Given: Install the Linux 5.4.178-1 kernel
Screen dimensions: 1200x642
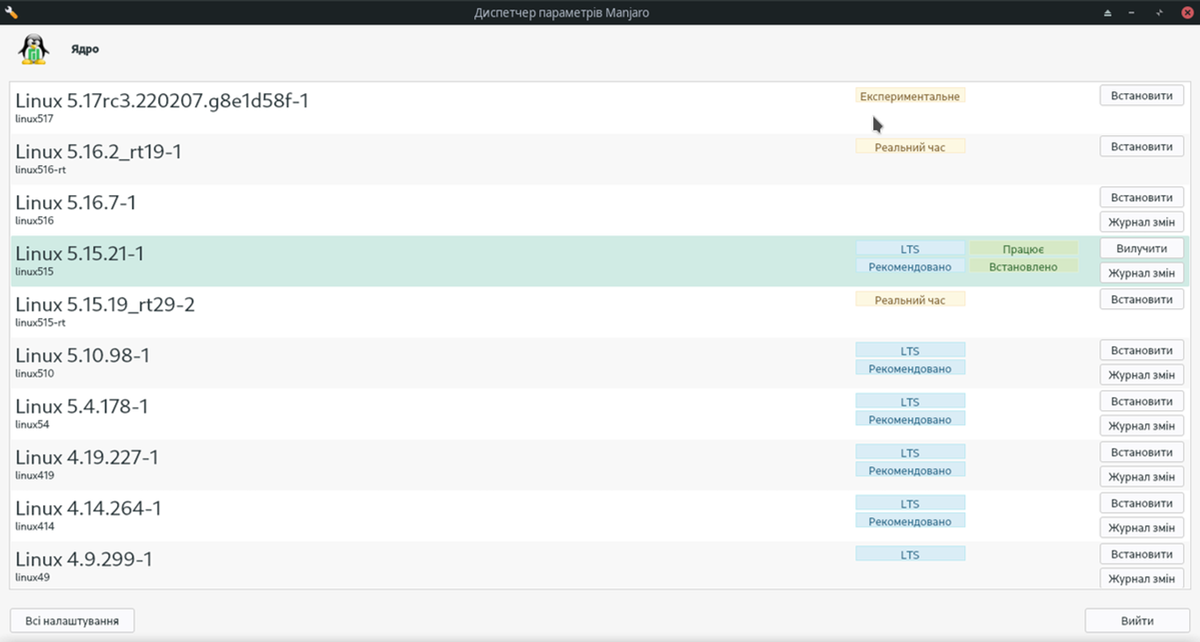Looking at the screenshot, I should pyautogui.click(x=1141, y=401).
